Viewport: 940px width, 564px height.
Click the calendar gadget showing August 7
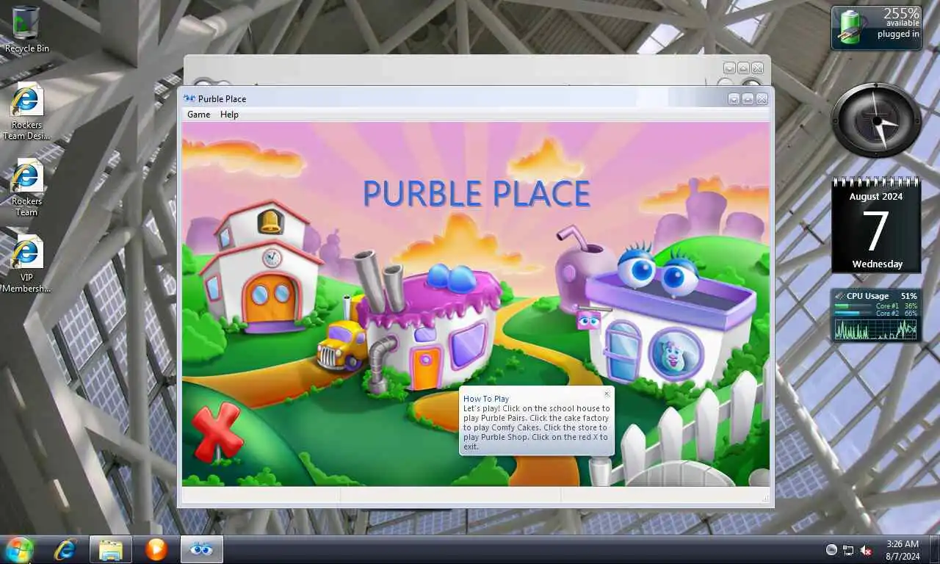point(876,225)
